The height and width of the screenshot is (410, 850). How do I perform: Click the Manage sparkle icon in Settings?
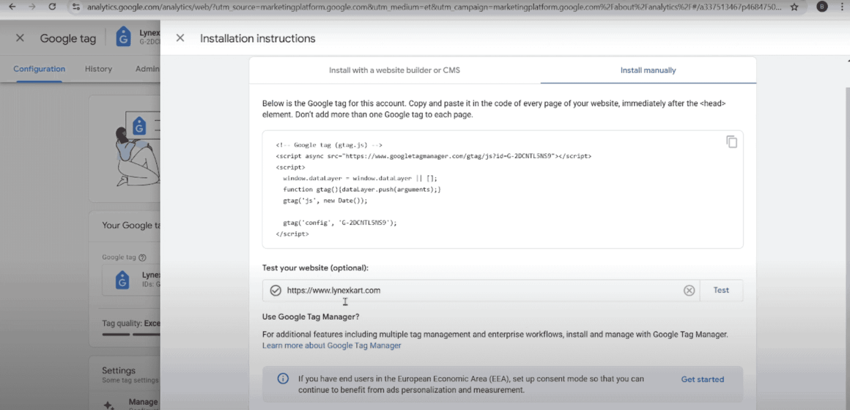[109, 405]
